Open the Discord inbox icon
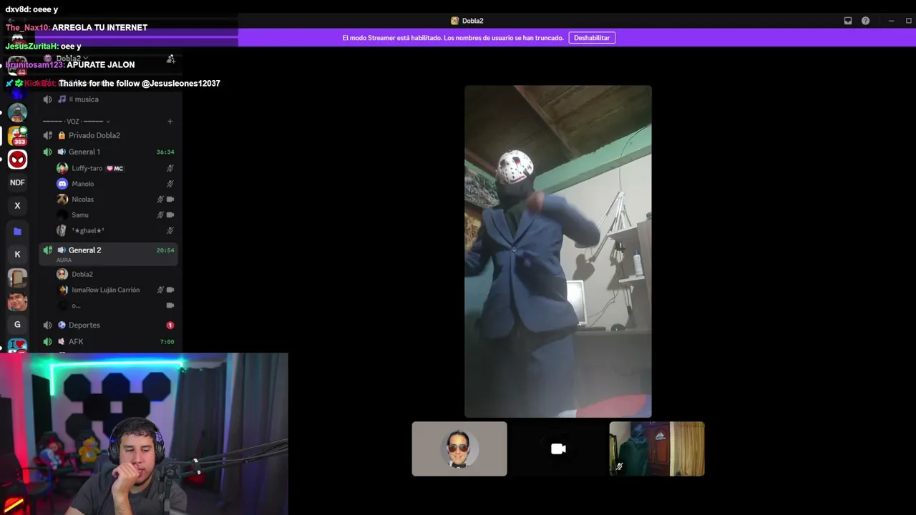Viewport: 916px width, 515px height. [x=848, y=21]
